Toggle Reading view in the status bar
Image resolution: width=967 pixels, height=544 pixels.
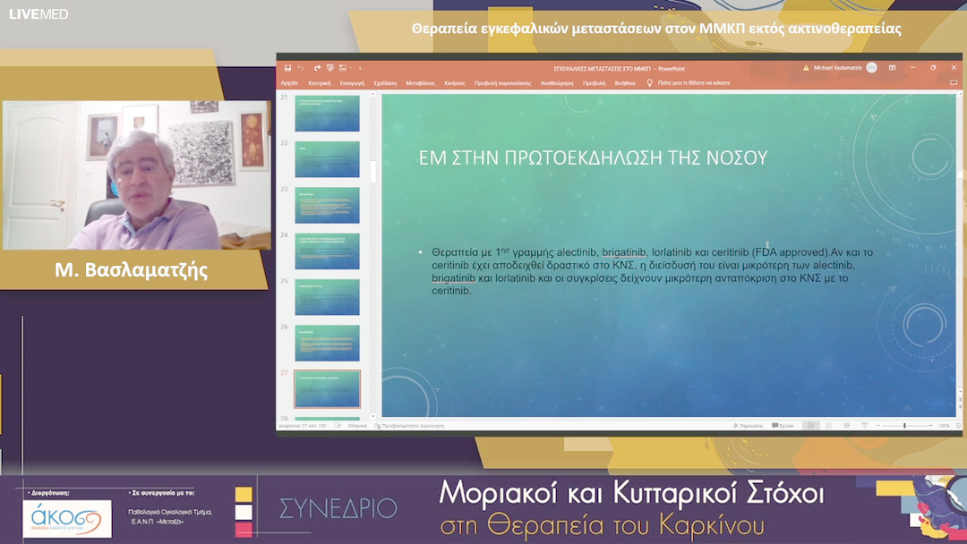point(847,424)
